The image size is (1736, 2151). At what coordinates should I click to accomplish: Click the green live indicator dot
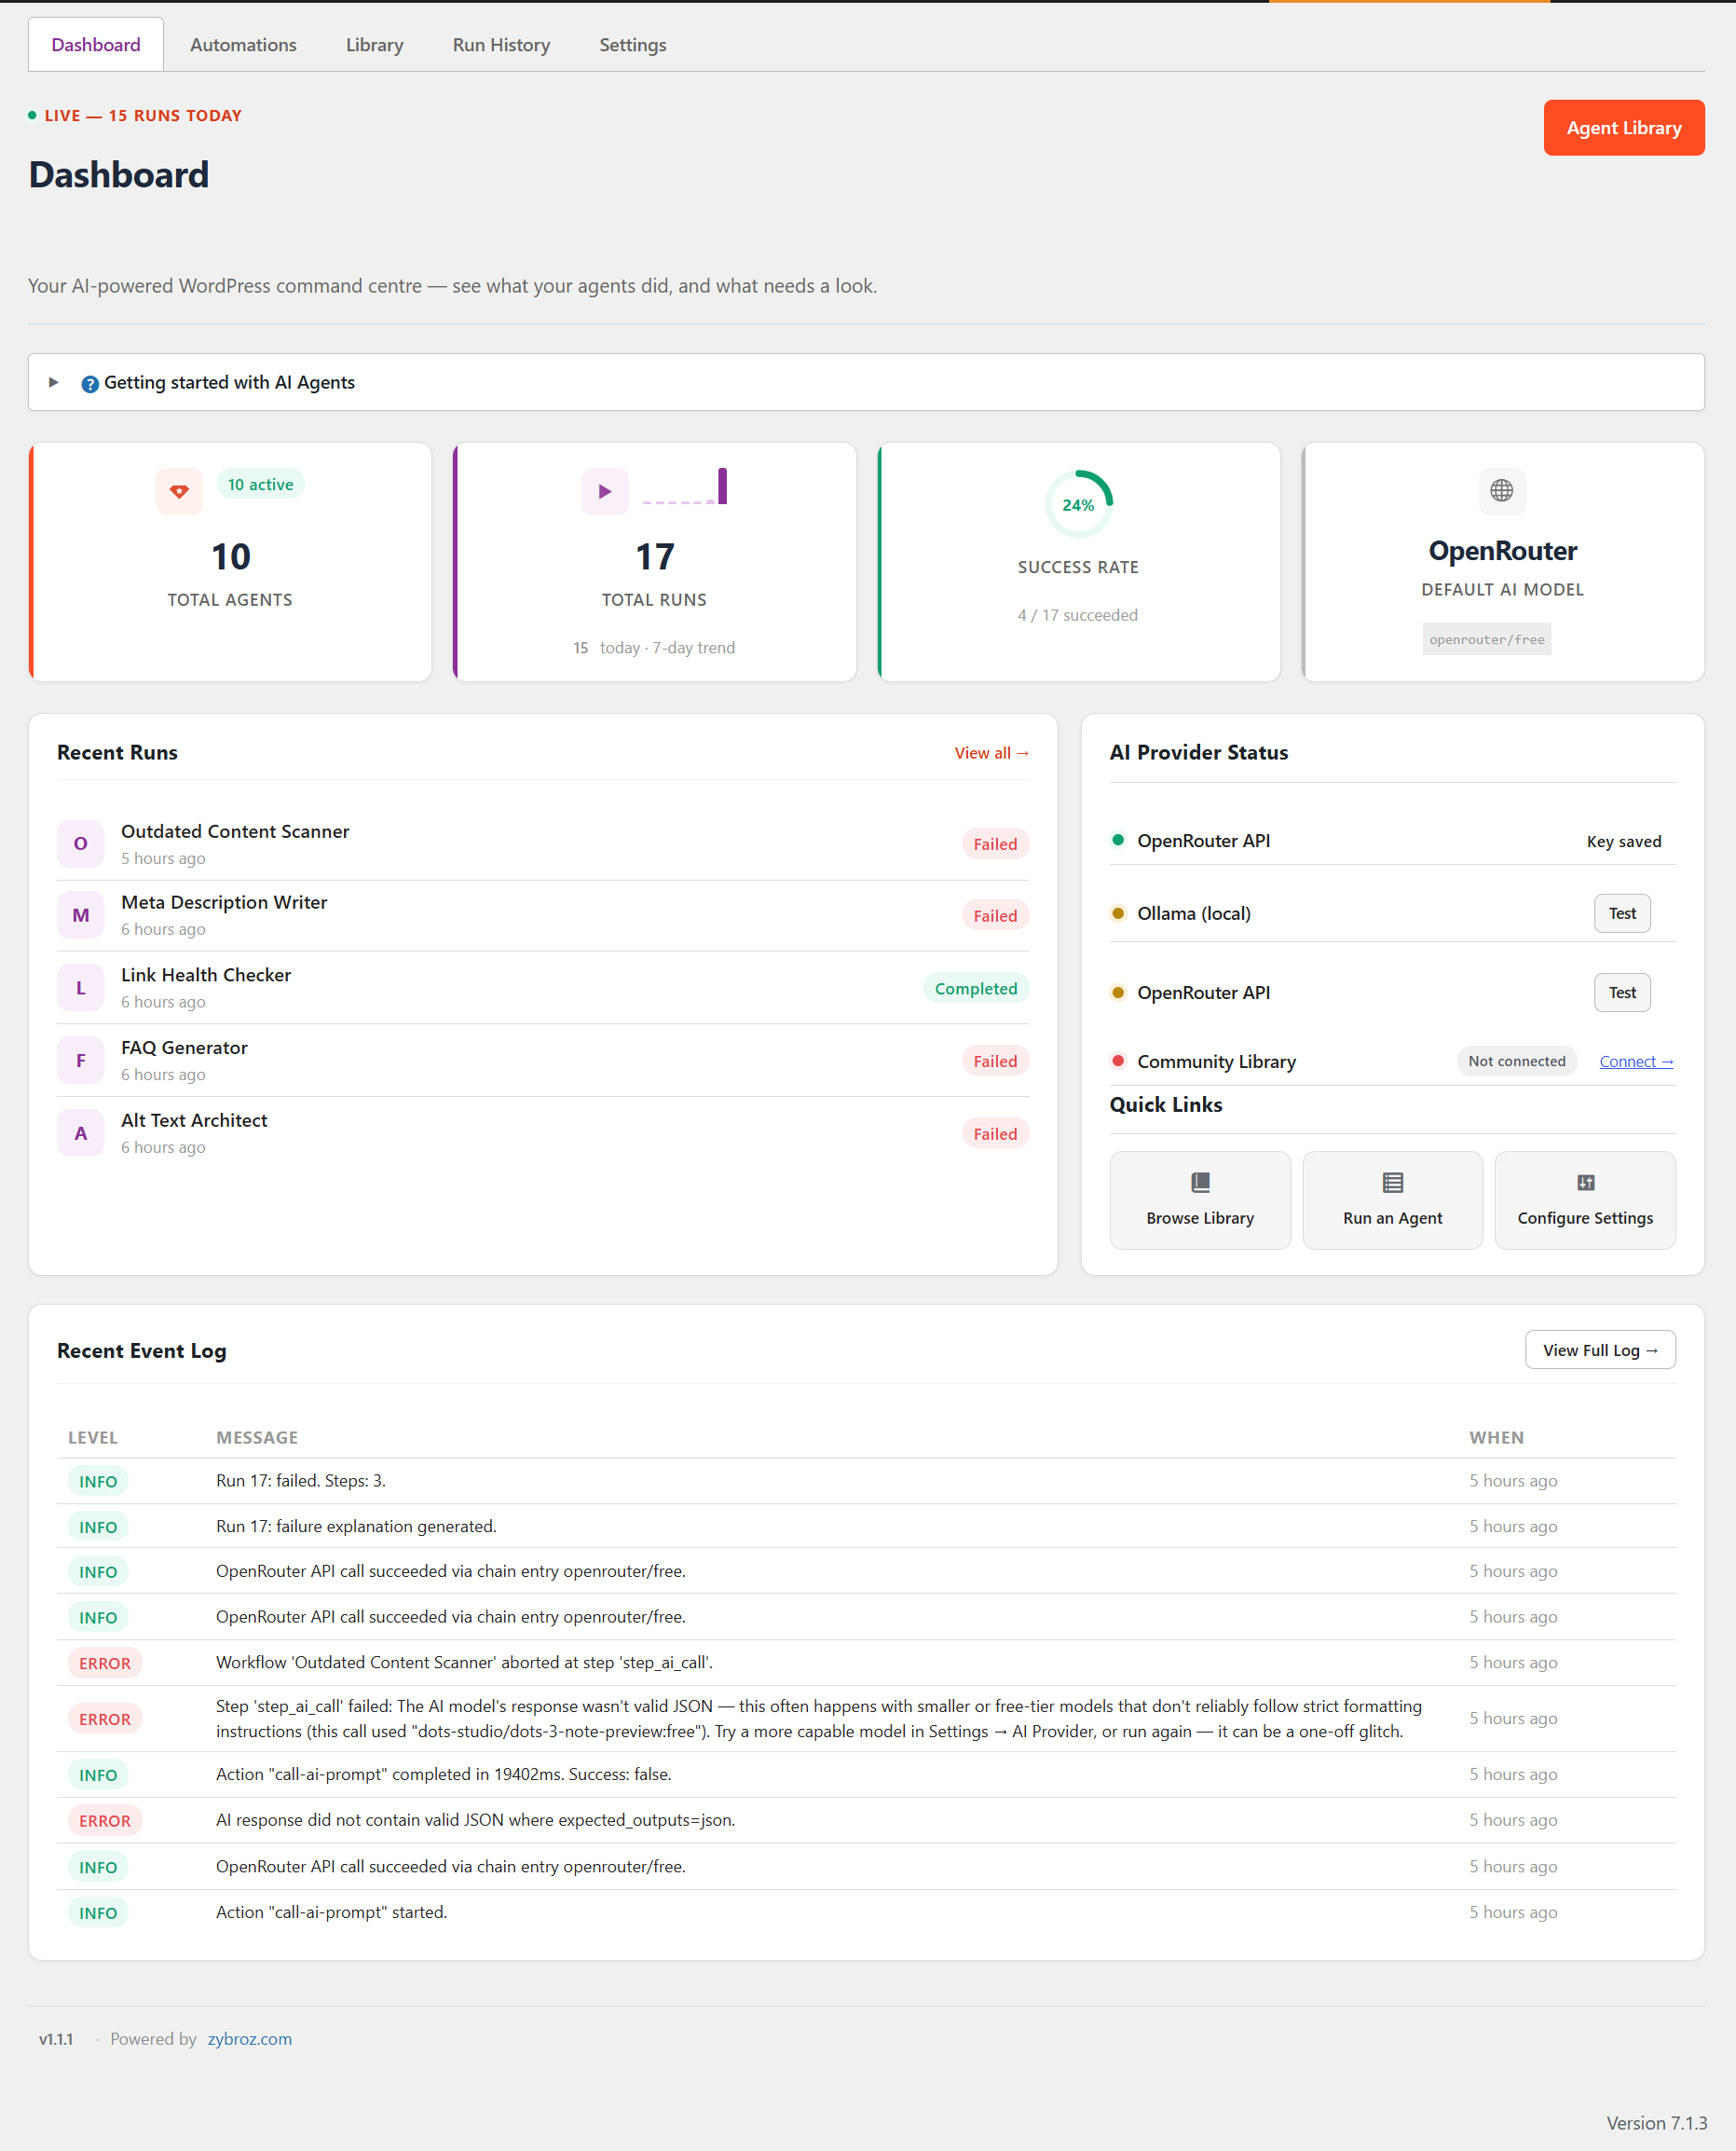(32, 115)
